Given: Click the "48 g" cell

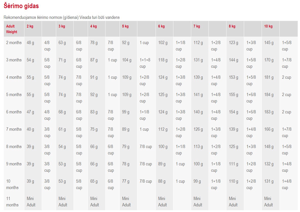Looking at the screenshot, I should (x=30, y=43).
